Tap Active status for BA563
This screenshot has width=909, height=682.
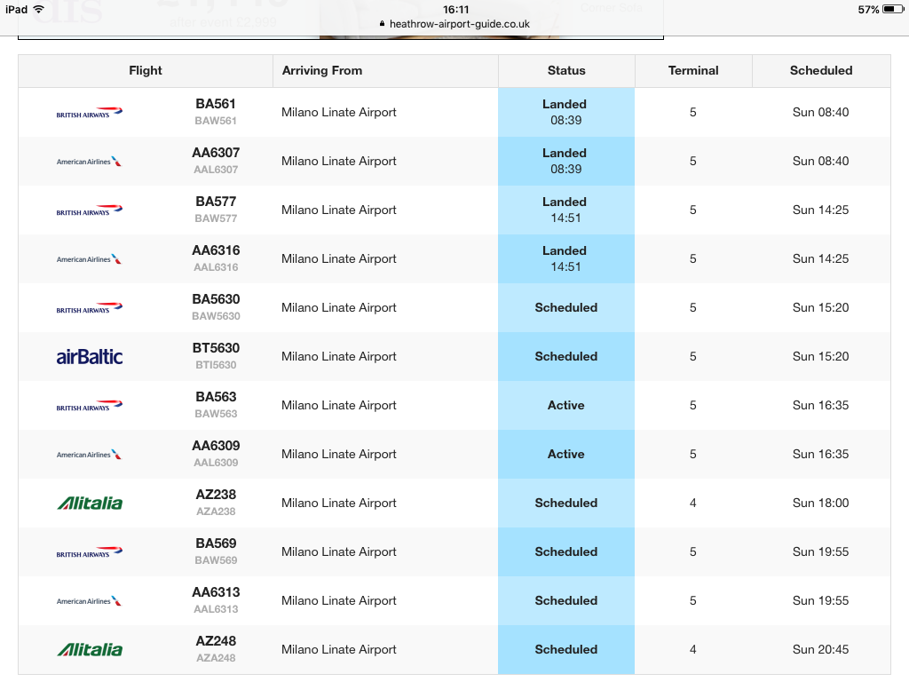[565, 405]
